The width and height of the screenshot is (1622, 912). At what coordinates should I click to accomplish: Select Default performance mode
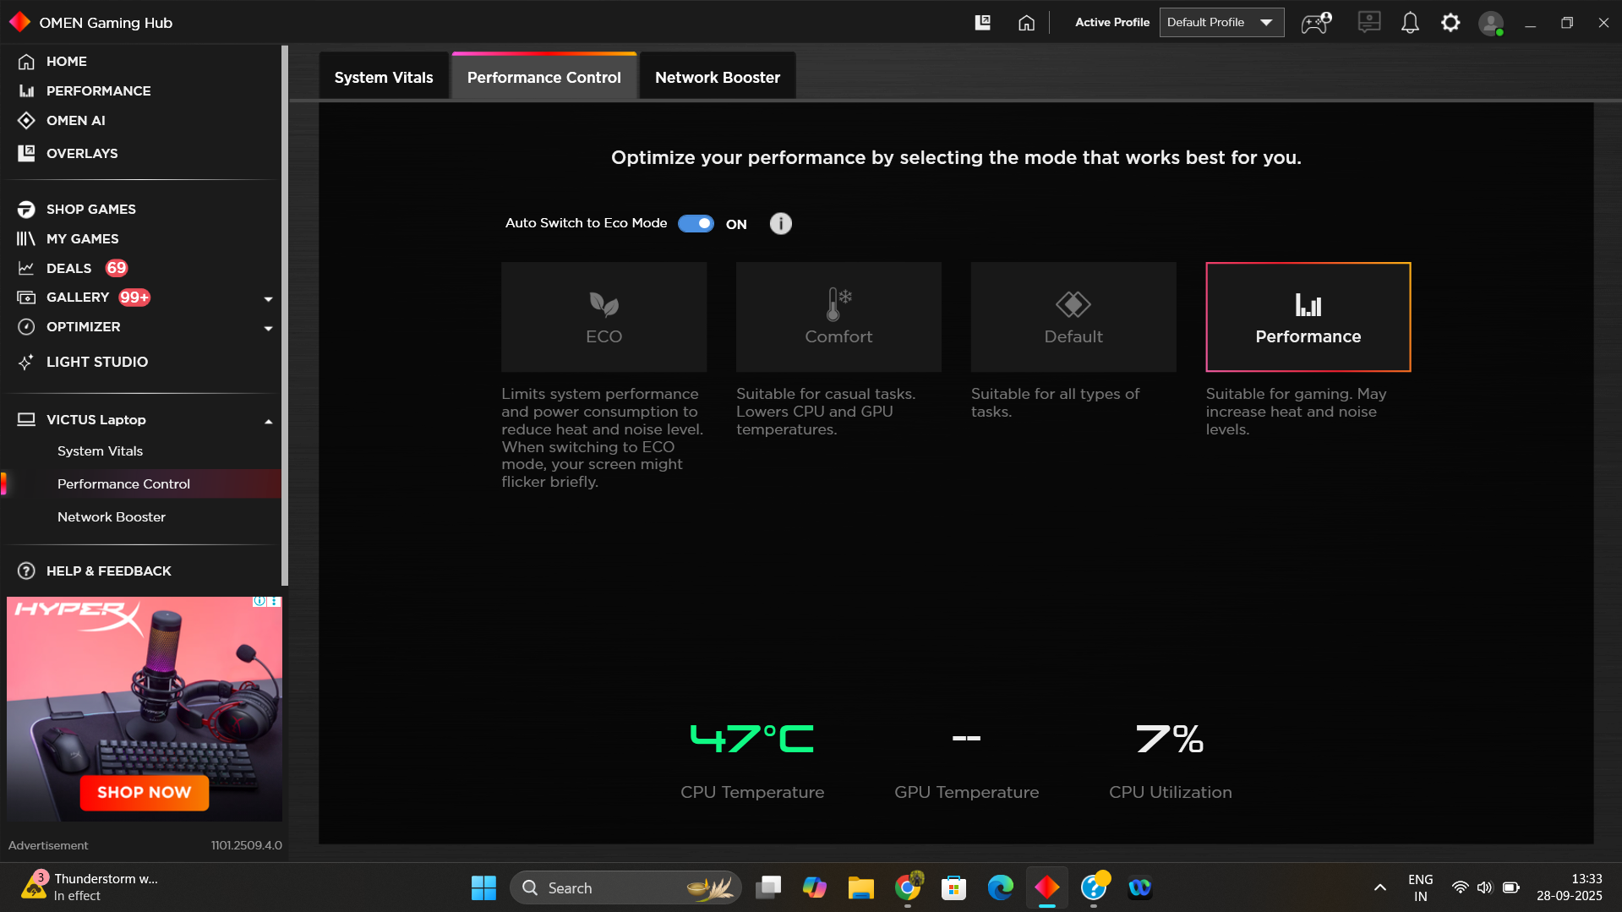[1073, 317]
